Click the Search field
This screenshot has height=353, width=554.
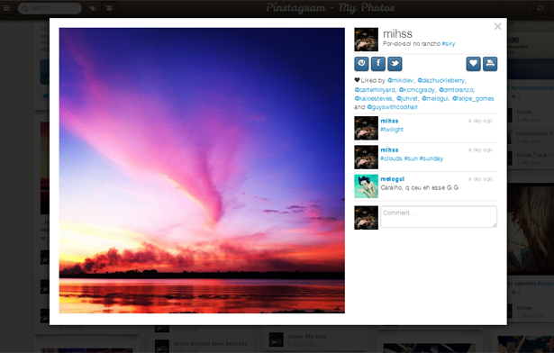(50, 8)
